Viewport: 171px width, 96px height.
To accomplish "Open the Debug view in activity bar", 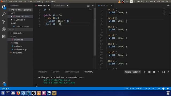I will [4, 29].
